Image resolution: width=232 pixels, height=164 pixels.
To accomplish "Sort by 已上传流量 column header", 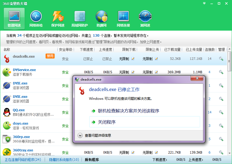I will (194, 49).
